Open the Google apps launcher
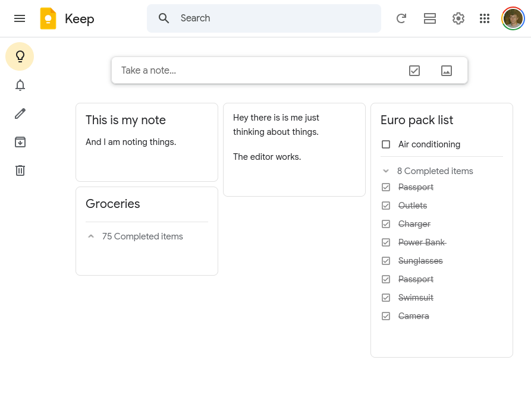 tap(485, 18)
